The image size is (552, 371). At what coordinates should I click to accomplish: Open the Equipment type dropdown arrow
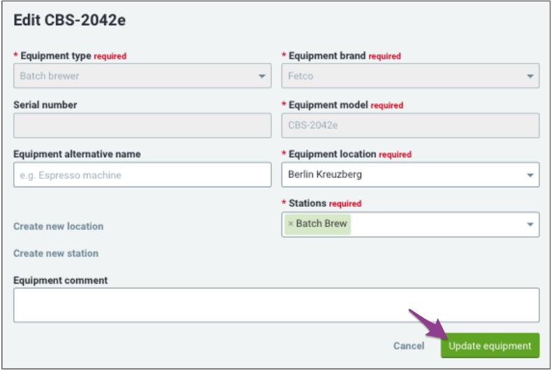[261, 76]
